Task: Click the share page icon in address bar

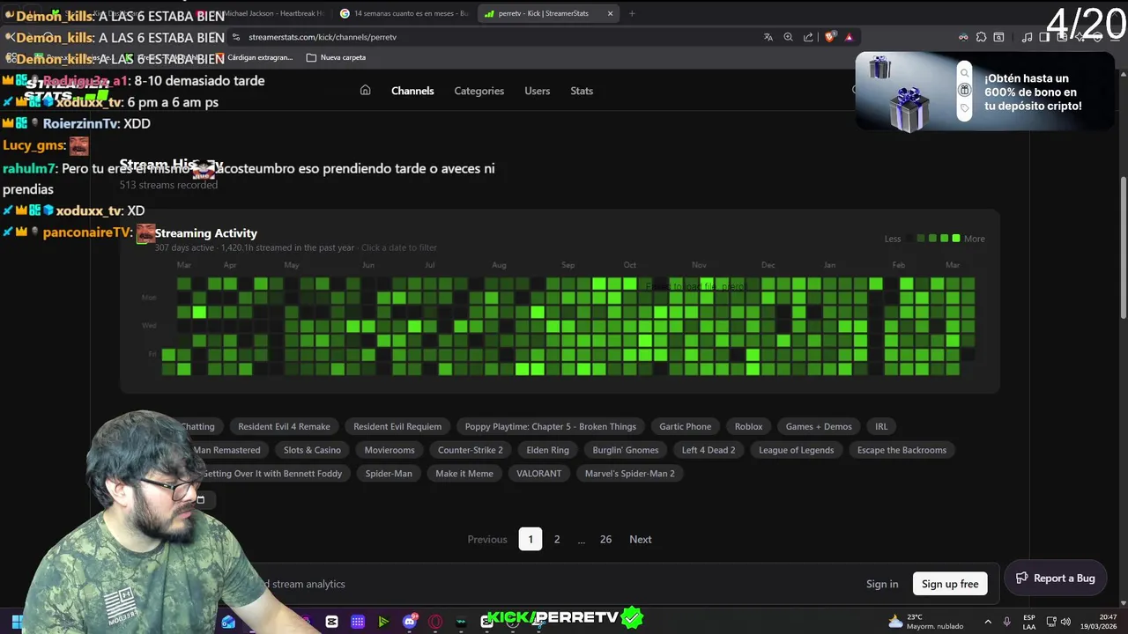Action: (808, 37)
